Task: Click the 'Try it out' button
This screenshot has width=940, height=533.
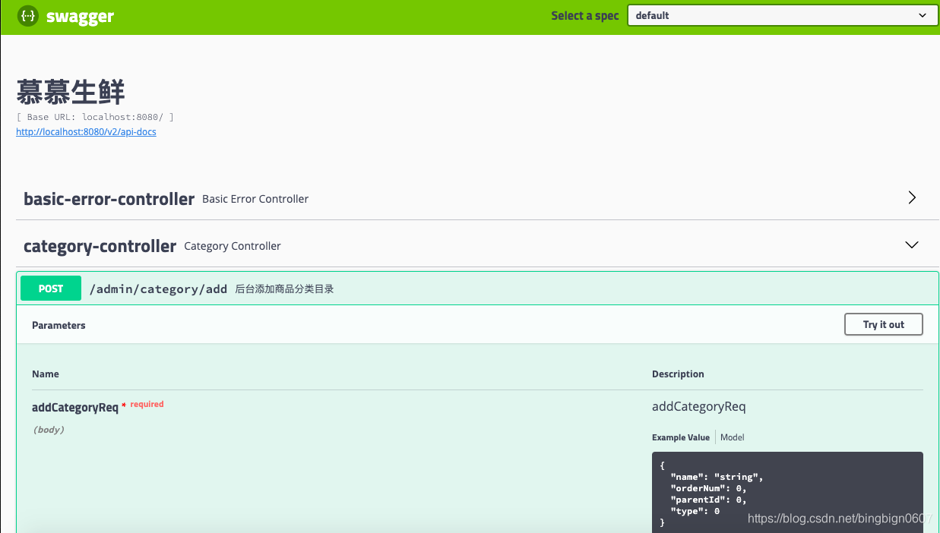Action: (884, 324)
